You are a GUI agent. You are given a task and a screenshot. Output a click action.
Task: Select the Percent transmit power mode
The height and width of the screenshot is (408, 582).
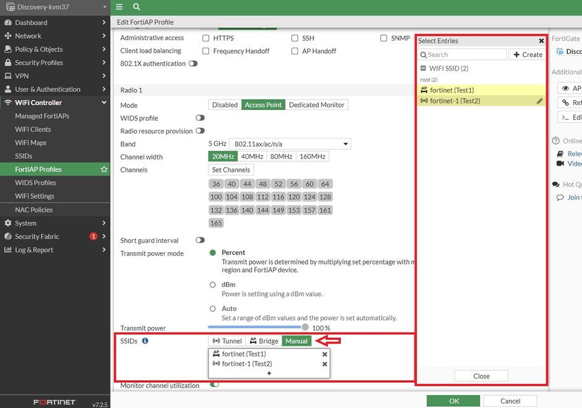pyautogui.click(x=213, y=253)
